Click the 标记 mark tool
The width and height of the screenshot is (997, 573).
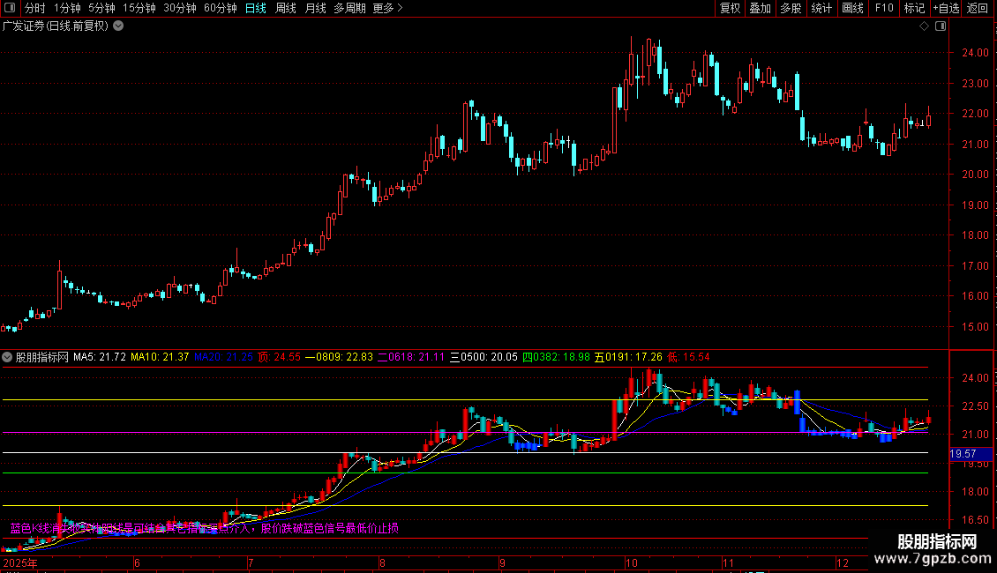click(914, 9)
